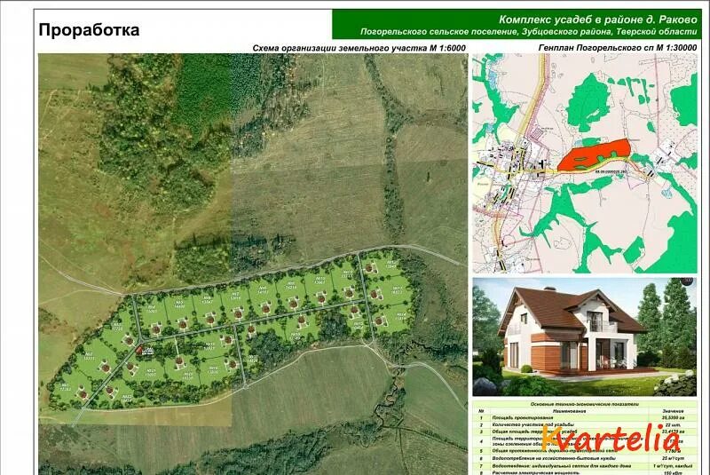The image size is (710, 475).
Task: Open the two-storey house rendering image
Action: point(585,336)
